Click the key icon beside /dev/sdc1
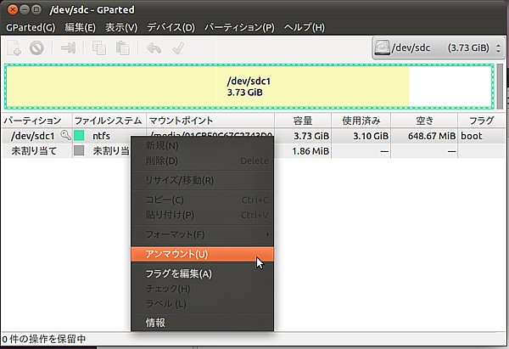This screenshot has height=349, width=509. (66, 135)
